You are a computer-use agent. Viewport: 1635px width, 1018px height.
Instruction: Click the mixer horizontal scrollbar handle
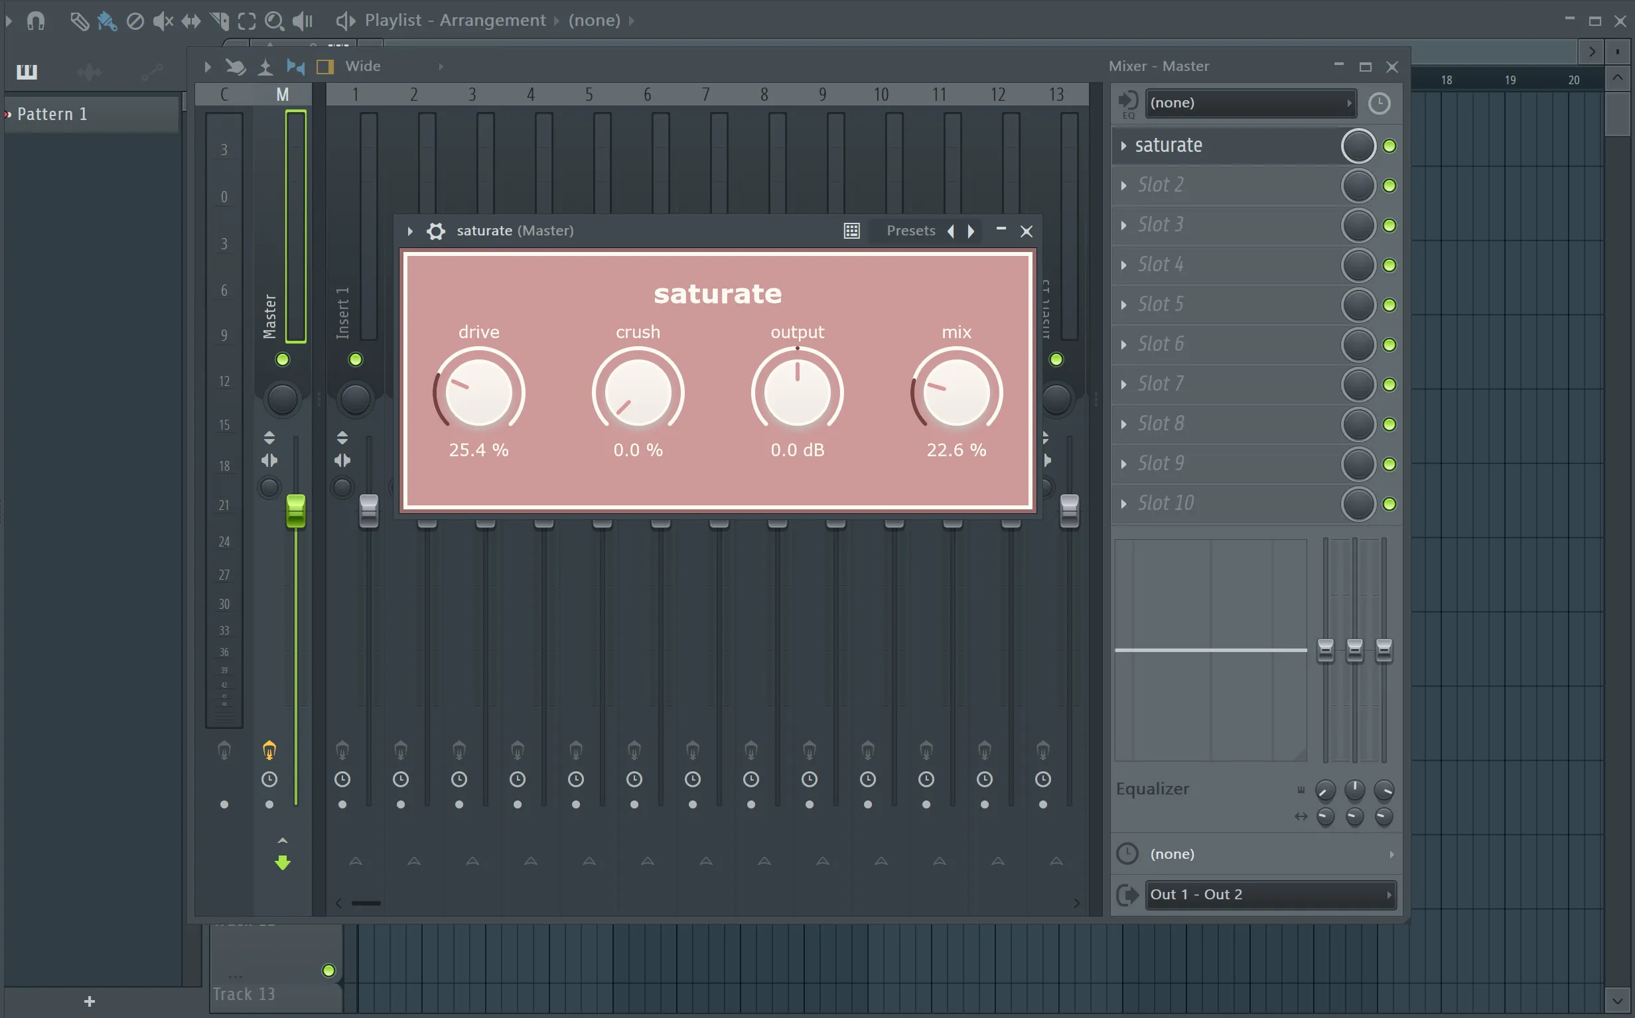click(x=366, y=903)
